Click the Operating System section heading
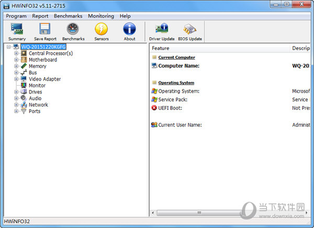314x228 pixels. (x=176, y=83)
